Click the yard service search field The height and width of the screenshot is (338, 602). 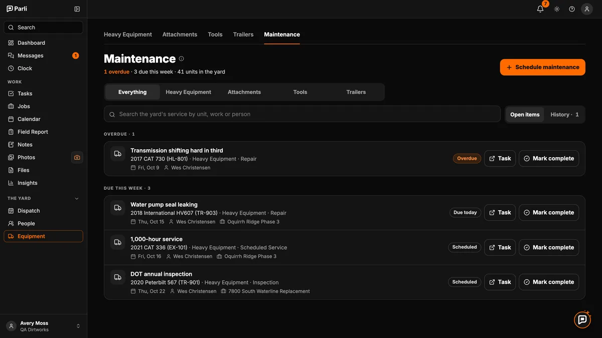point(302,114)
